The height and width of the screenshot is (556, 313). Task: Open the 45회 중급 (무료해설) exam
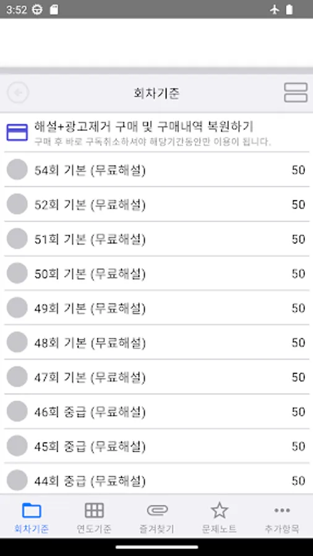coord(156,445)
